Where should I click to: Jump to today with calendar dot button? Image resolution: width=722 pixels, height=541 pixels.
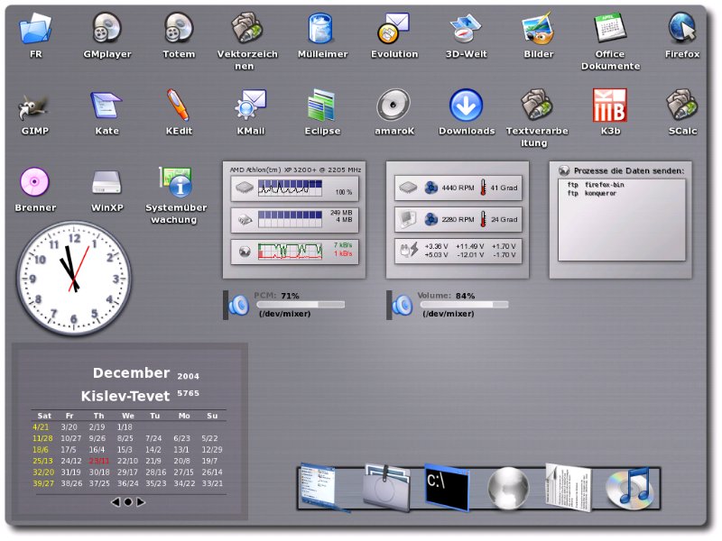(x=128, y=502)
